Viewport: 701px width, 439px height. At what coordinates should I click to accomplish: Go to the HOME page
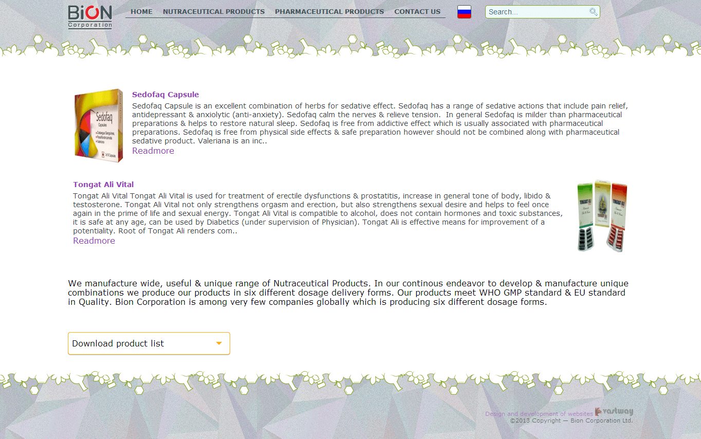(141, 11)
